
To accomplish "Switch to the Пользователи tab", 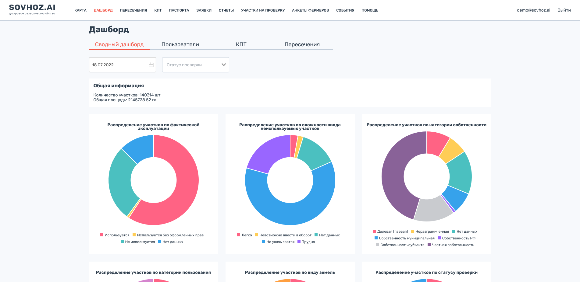I will coord(180,44).
